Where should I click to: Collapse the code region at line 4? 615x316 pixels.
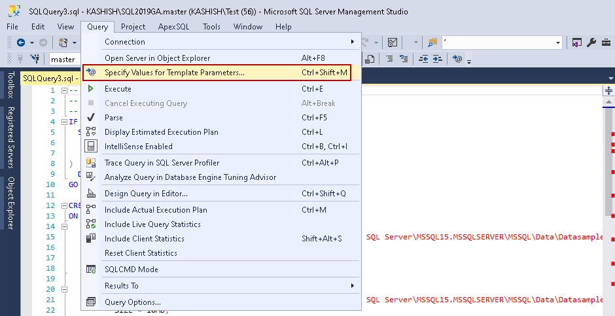click(x=64, y=122)
